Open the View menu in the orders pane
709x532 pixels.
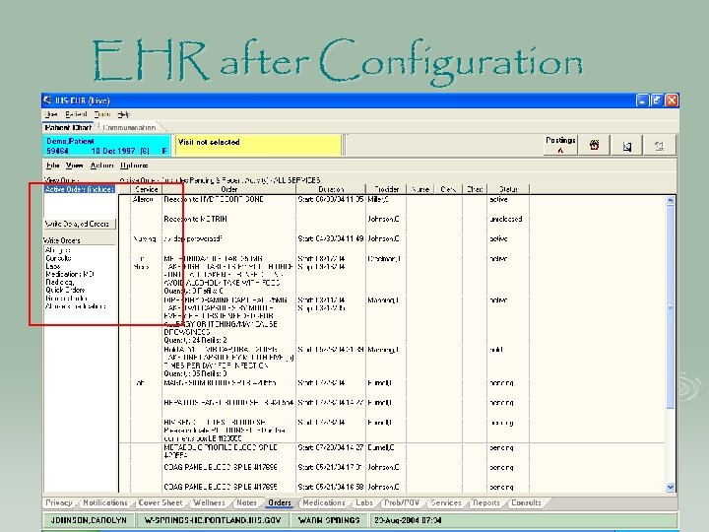75,166
